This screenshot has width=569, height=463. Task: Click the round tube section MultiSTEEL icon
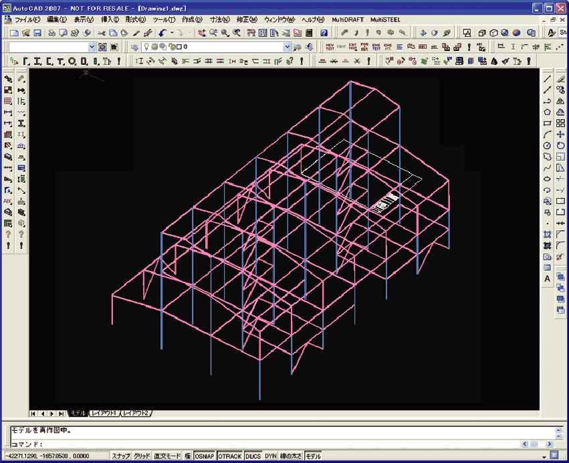click(x=72, y=61)
